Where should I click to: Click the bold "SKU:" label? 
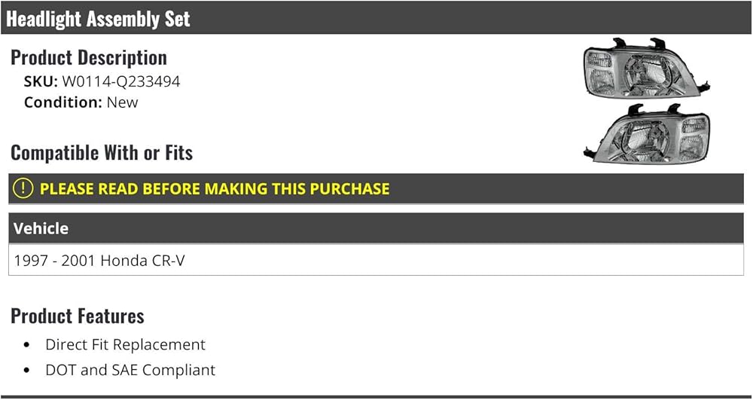41,81
